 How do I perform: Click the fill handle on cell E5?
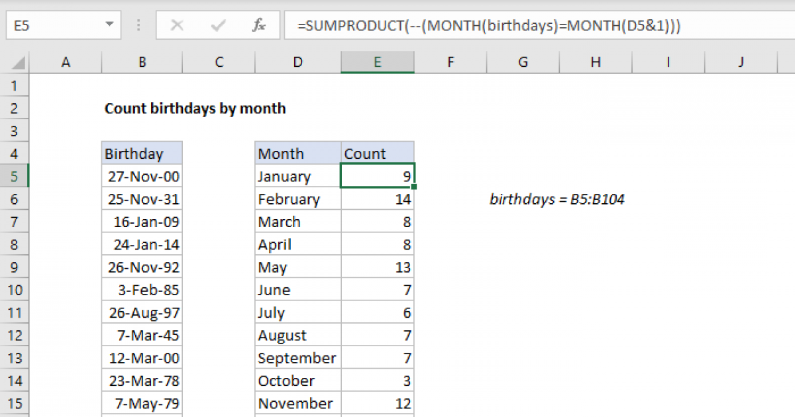coord(414,187)
